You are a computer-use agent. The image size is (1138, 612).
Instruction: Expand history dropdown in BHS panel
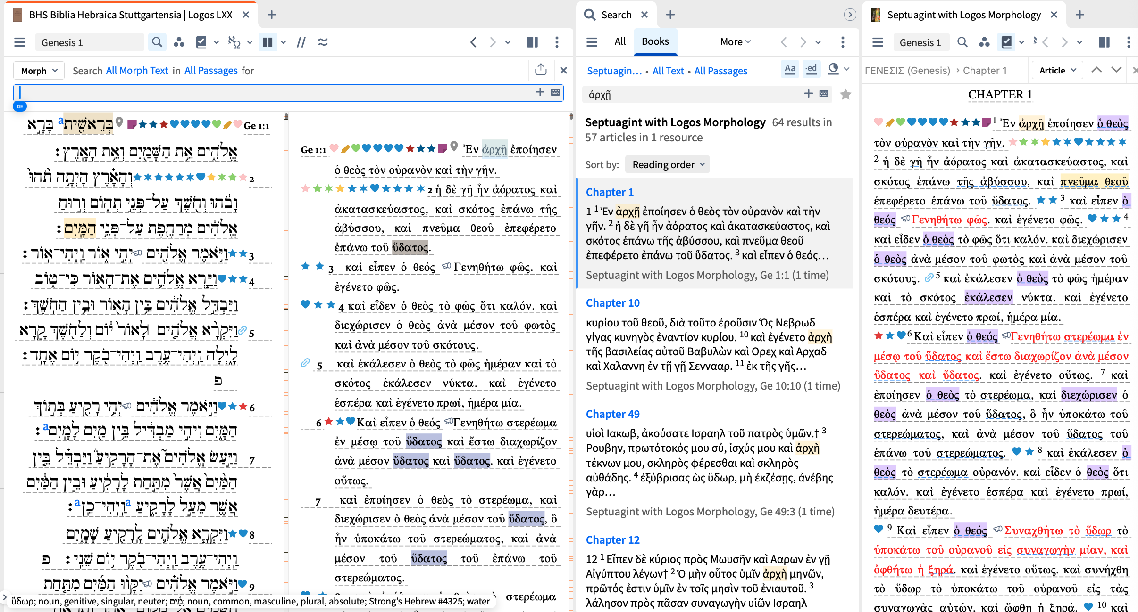508,42
